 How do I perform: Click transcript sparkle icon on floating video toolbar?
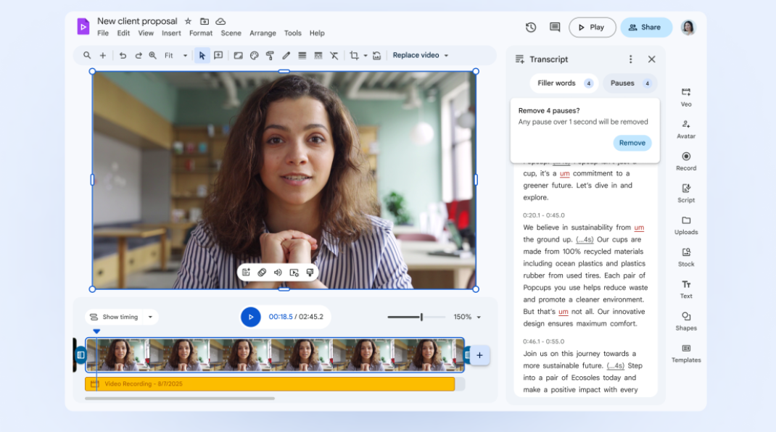coord(246,273)
